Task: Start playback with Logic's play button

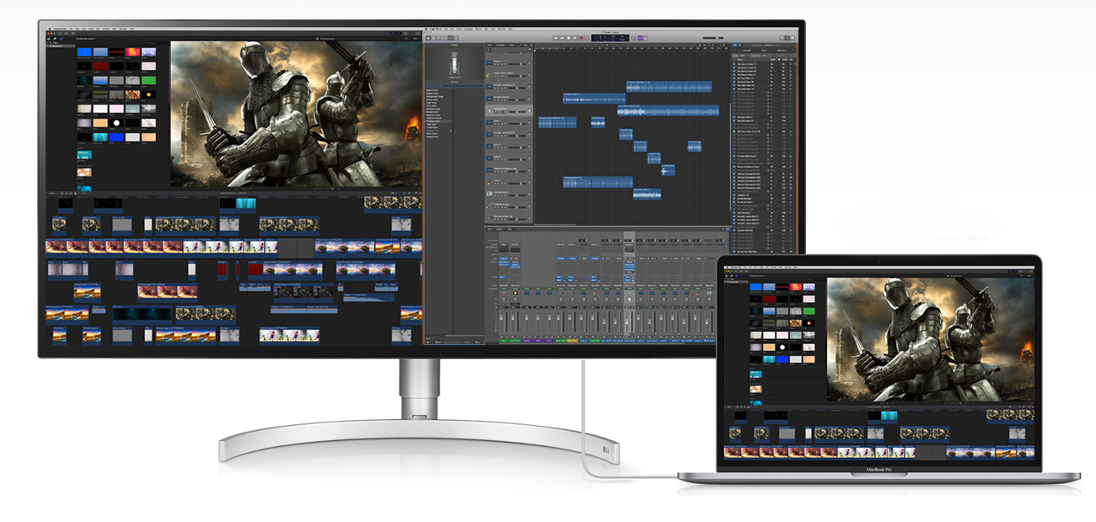Action: click(575, 38)
